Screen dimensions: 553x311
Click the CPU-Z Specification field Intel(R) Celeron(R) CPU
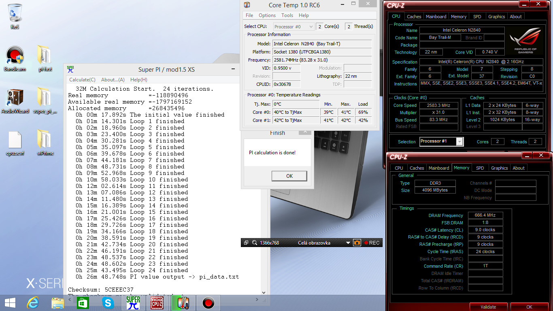click(481, 62)
